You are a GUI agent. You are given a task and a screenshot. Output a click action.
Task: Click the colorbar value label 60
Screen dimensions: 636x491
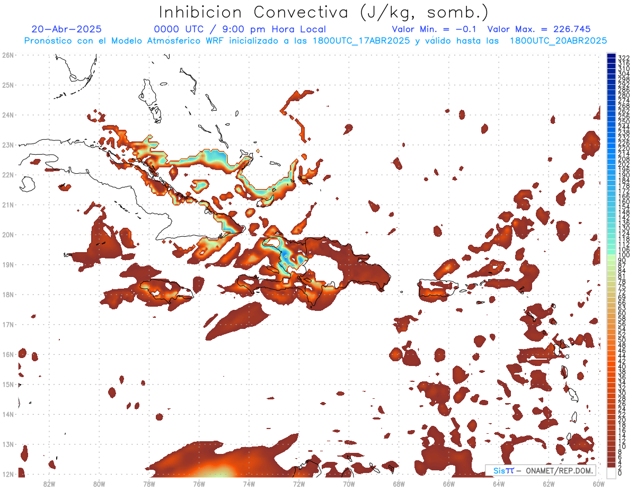coord(622,313)
